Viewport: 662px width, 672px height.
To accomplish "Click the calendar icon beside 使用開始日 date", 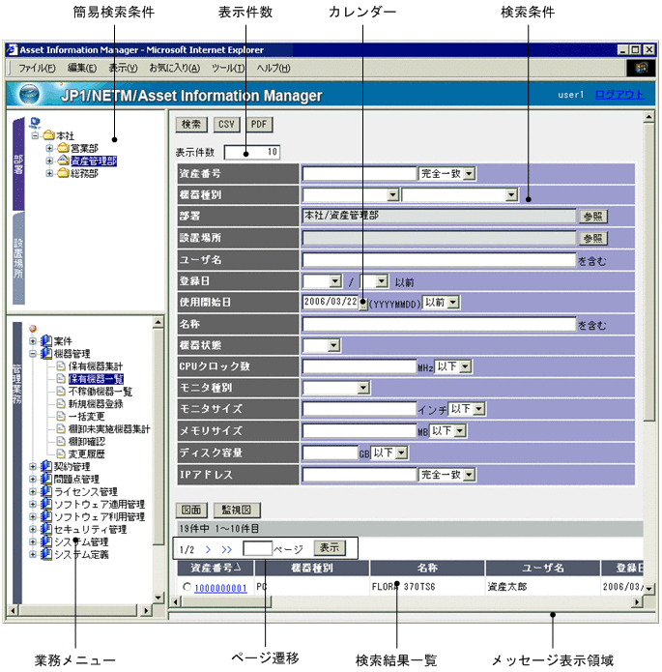I will point(363,304).
